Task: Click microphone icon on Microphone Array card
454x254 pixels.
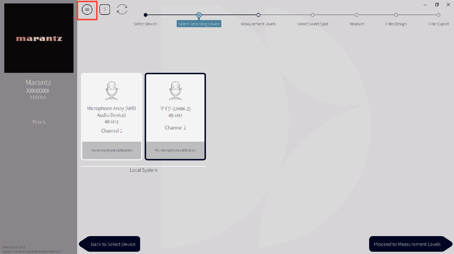Action: pos(112,91)
